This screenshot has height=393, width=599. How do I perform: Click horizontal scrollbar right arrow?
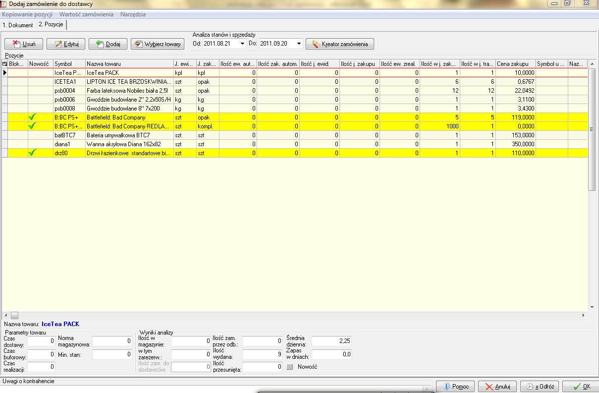click(583, 315)
